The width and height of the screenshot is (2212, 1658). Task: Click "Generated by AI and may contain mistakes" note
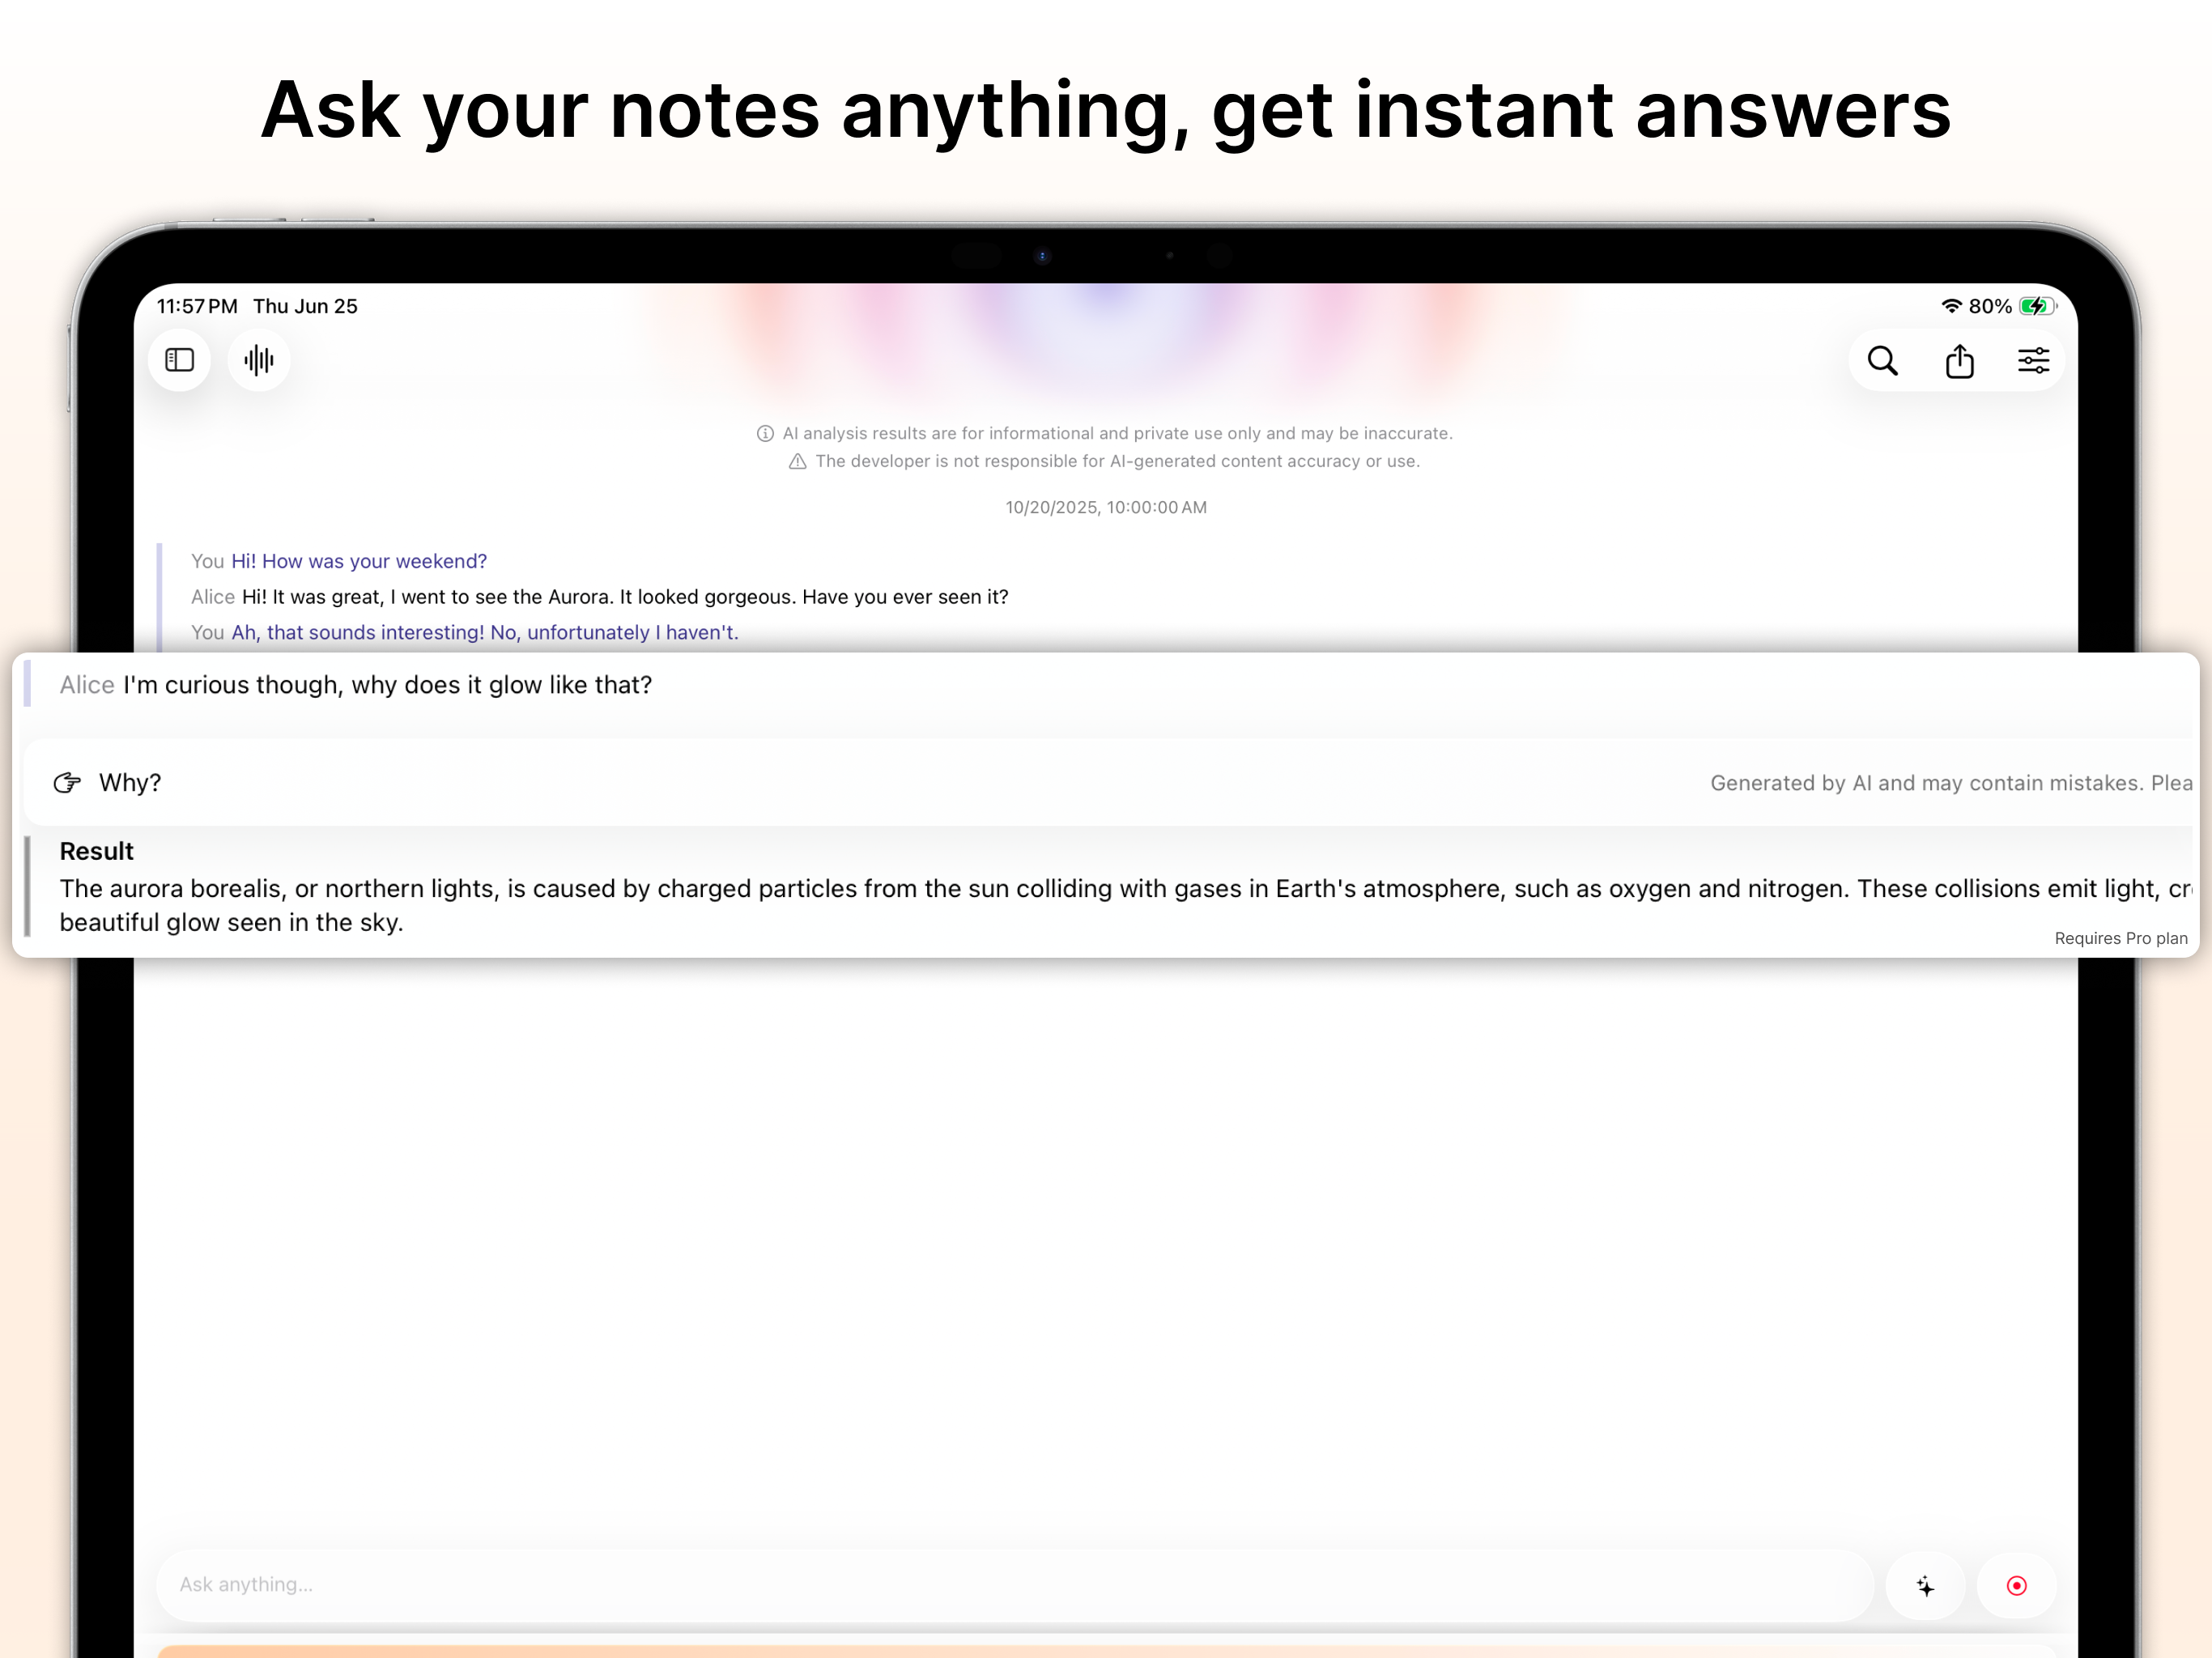coord(1951,783)
